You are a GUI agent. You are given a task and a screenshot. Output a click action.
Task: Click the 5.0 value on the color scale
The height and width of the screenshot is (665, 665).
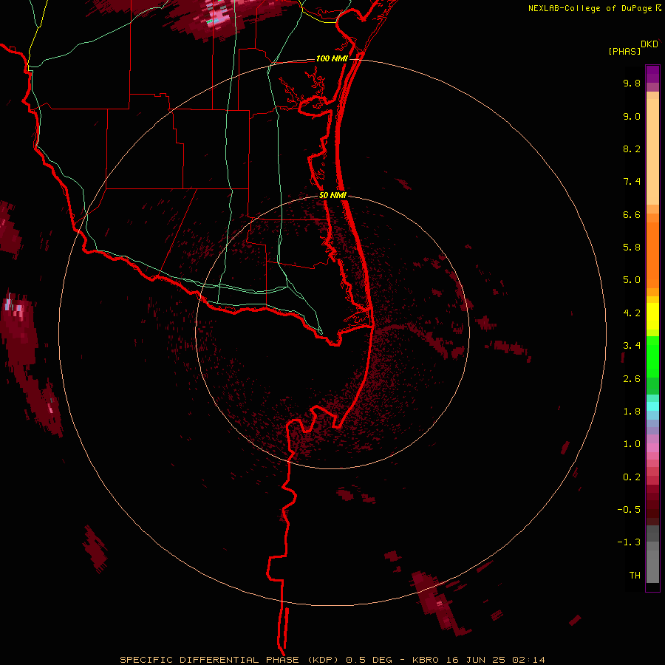point(632,280)
